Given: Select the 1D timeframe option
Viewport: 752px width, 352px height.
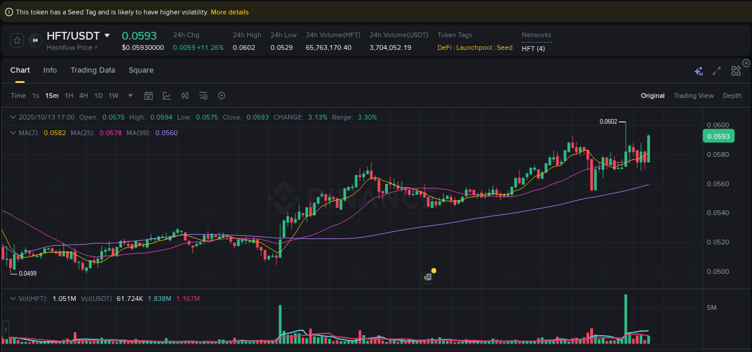Looking at the screenshot, I should [x=98, y=95].
